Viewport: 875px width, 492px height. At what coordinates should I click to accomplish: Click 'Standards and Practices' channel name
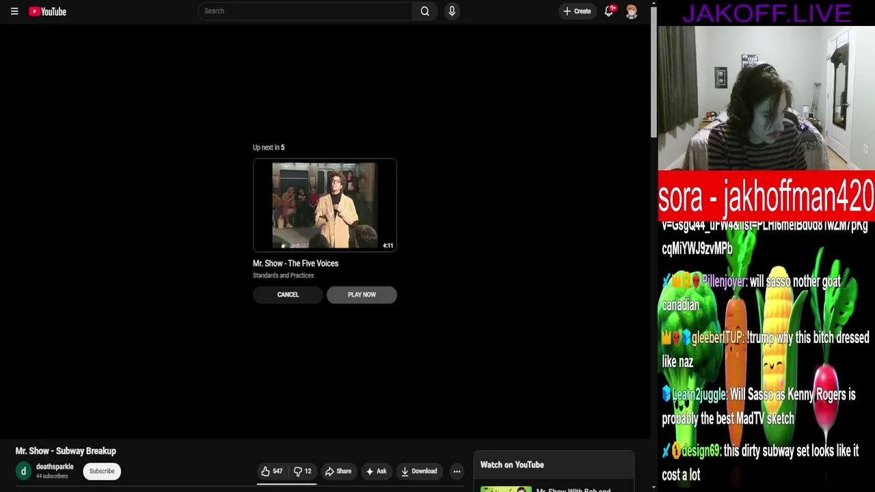[283, 275]
